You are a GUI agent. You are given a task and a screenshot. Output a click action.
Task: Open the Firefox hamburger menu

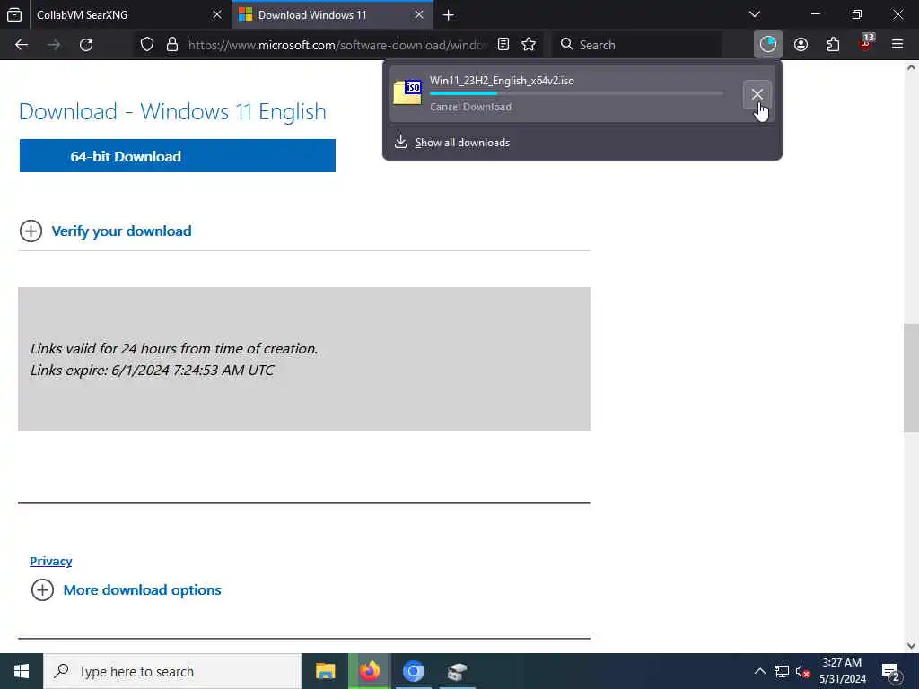pos(897,45)
